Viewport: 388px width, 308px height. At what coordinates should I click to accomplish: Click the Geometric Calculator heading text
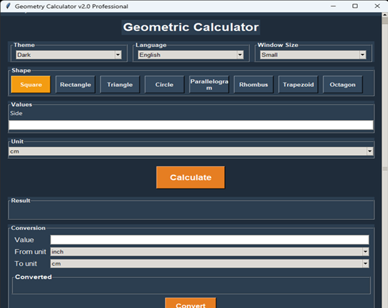(x=191, y=27)
